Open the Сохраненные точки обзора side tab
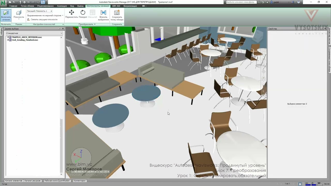The height and width of the screenshot is (186, 331). [x=329, y=60]
